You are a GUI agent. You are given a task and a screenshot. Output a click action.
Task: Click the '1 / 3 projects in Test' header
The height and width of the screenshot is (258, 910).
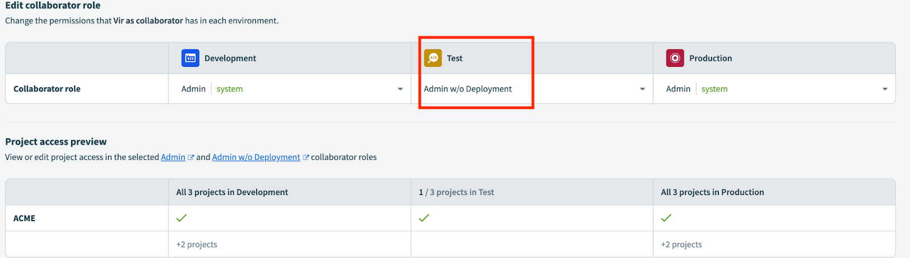click(x=456, y=192)
